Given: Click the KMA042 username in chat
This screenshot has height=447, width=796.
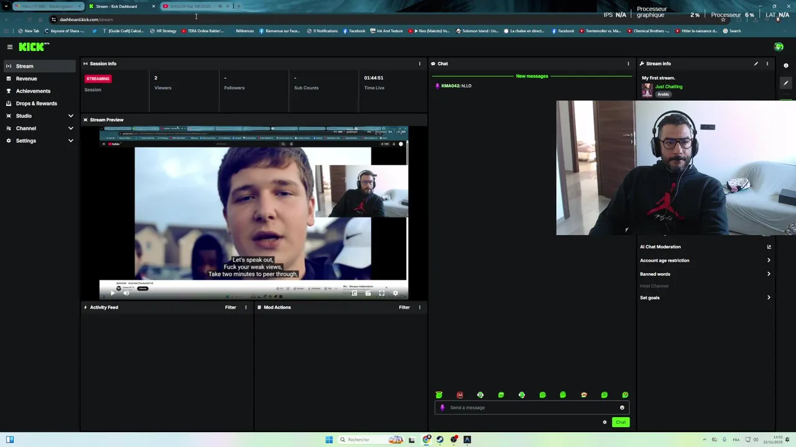Looking at the screenshot, I should (450, 86).
